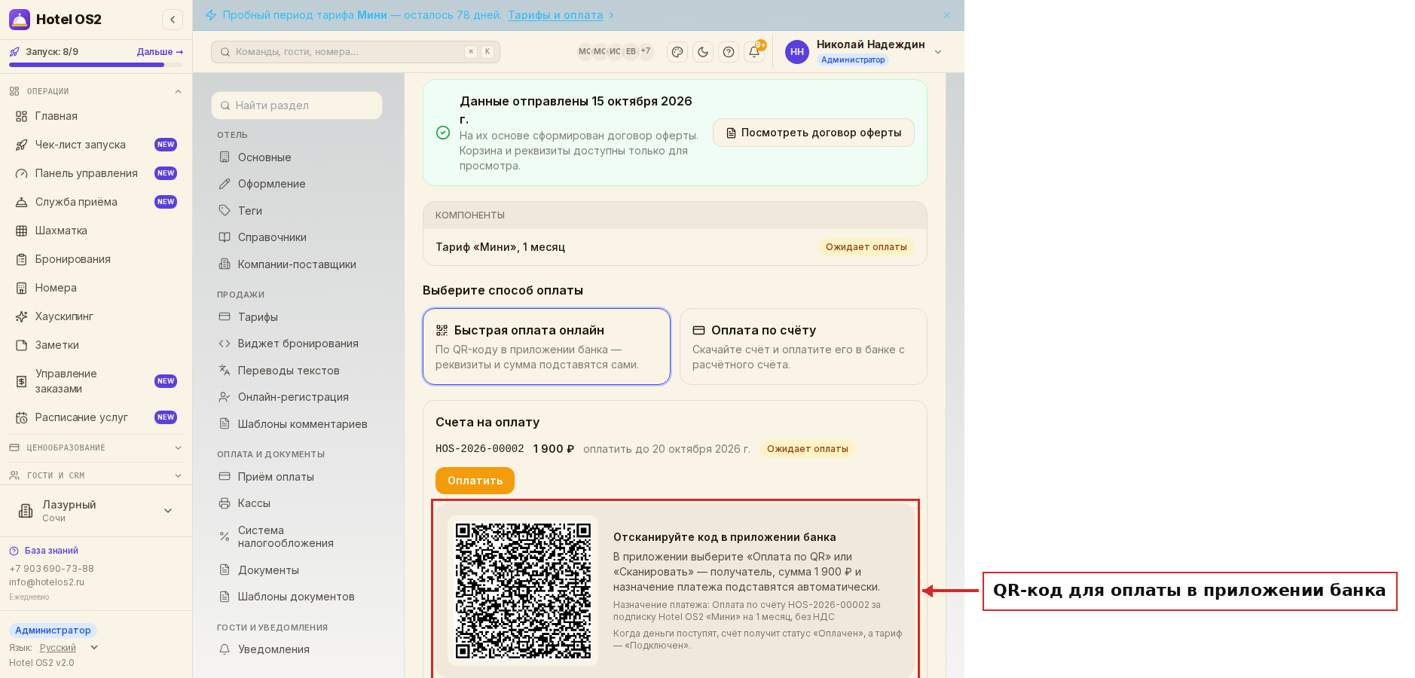Open the help question mark icon
Screen dimensions: 1415x678
(729, 52)
